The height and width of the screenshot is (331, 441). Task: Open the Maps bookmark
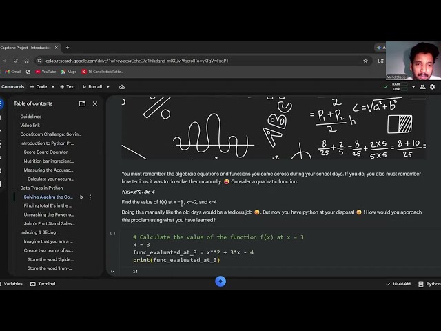click(x=69, y=72)
